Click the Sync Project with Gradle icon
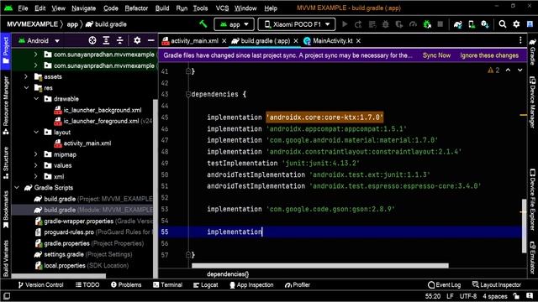Screen dimensions: 538x302 (x=457, y=24)
